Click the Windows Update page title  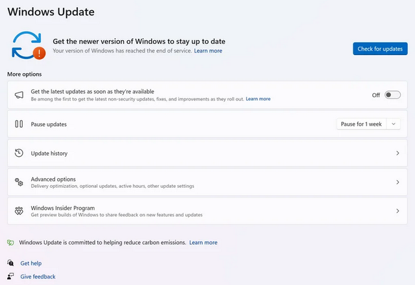coord(51,12)
